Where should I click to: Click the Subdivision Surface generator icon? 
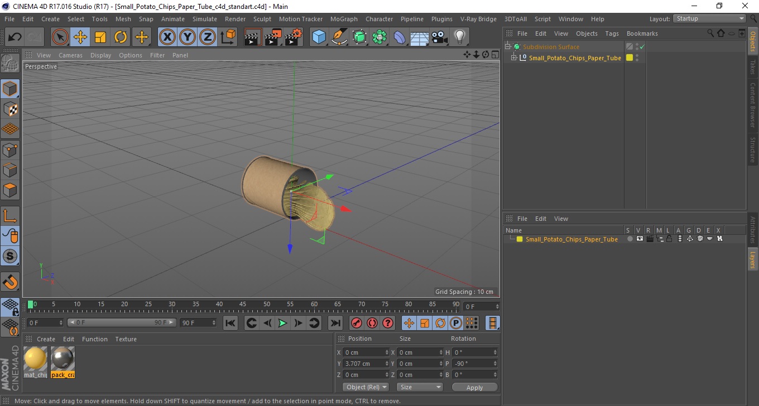tap(359, 37)
